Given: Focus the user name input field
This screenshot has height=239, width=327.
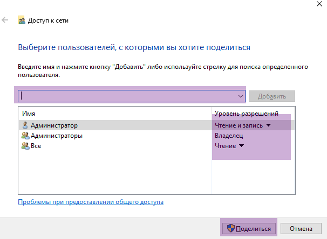Looking at the screenshot, I should tap(132, 96).
